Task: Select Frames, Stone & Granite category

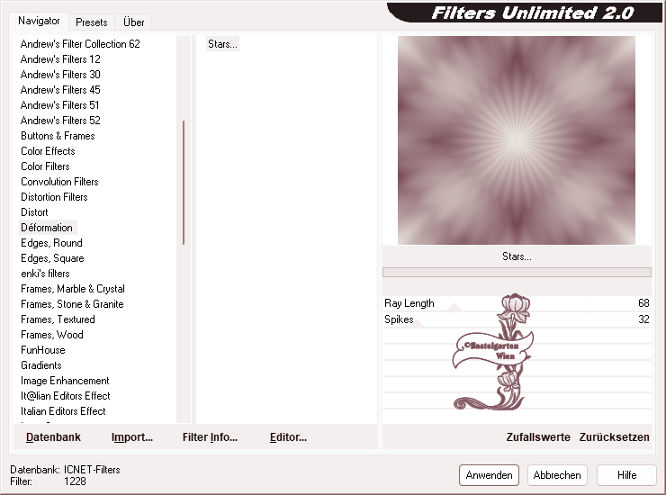Action: coord(72,304)
